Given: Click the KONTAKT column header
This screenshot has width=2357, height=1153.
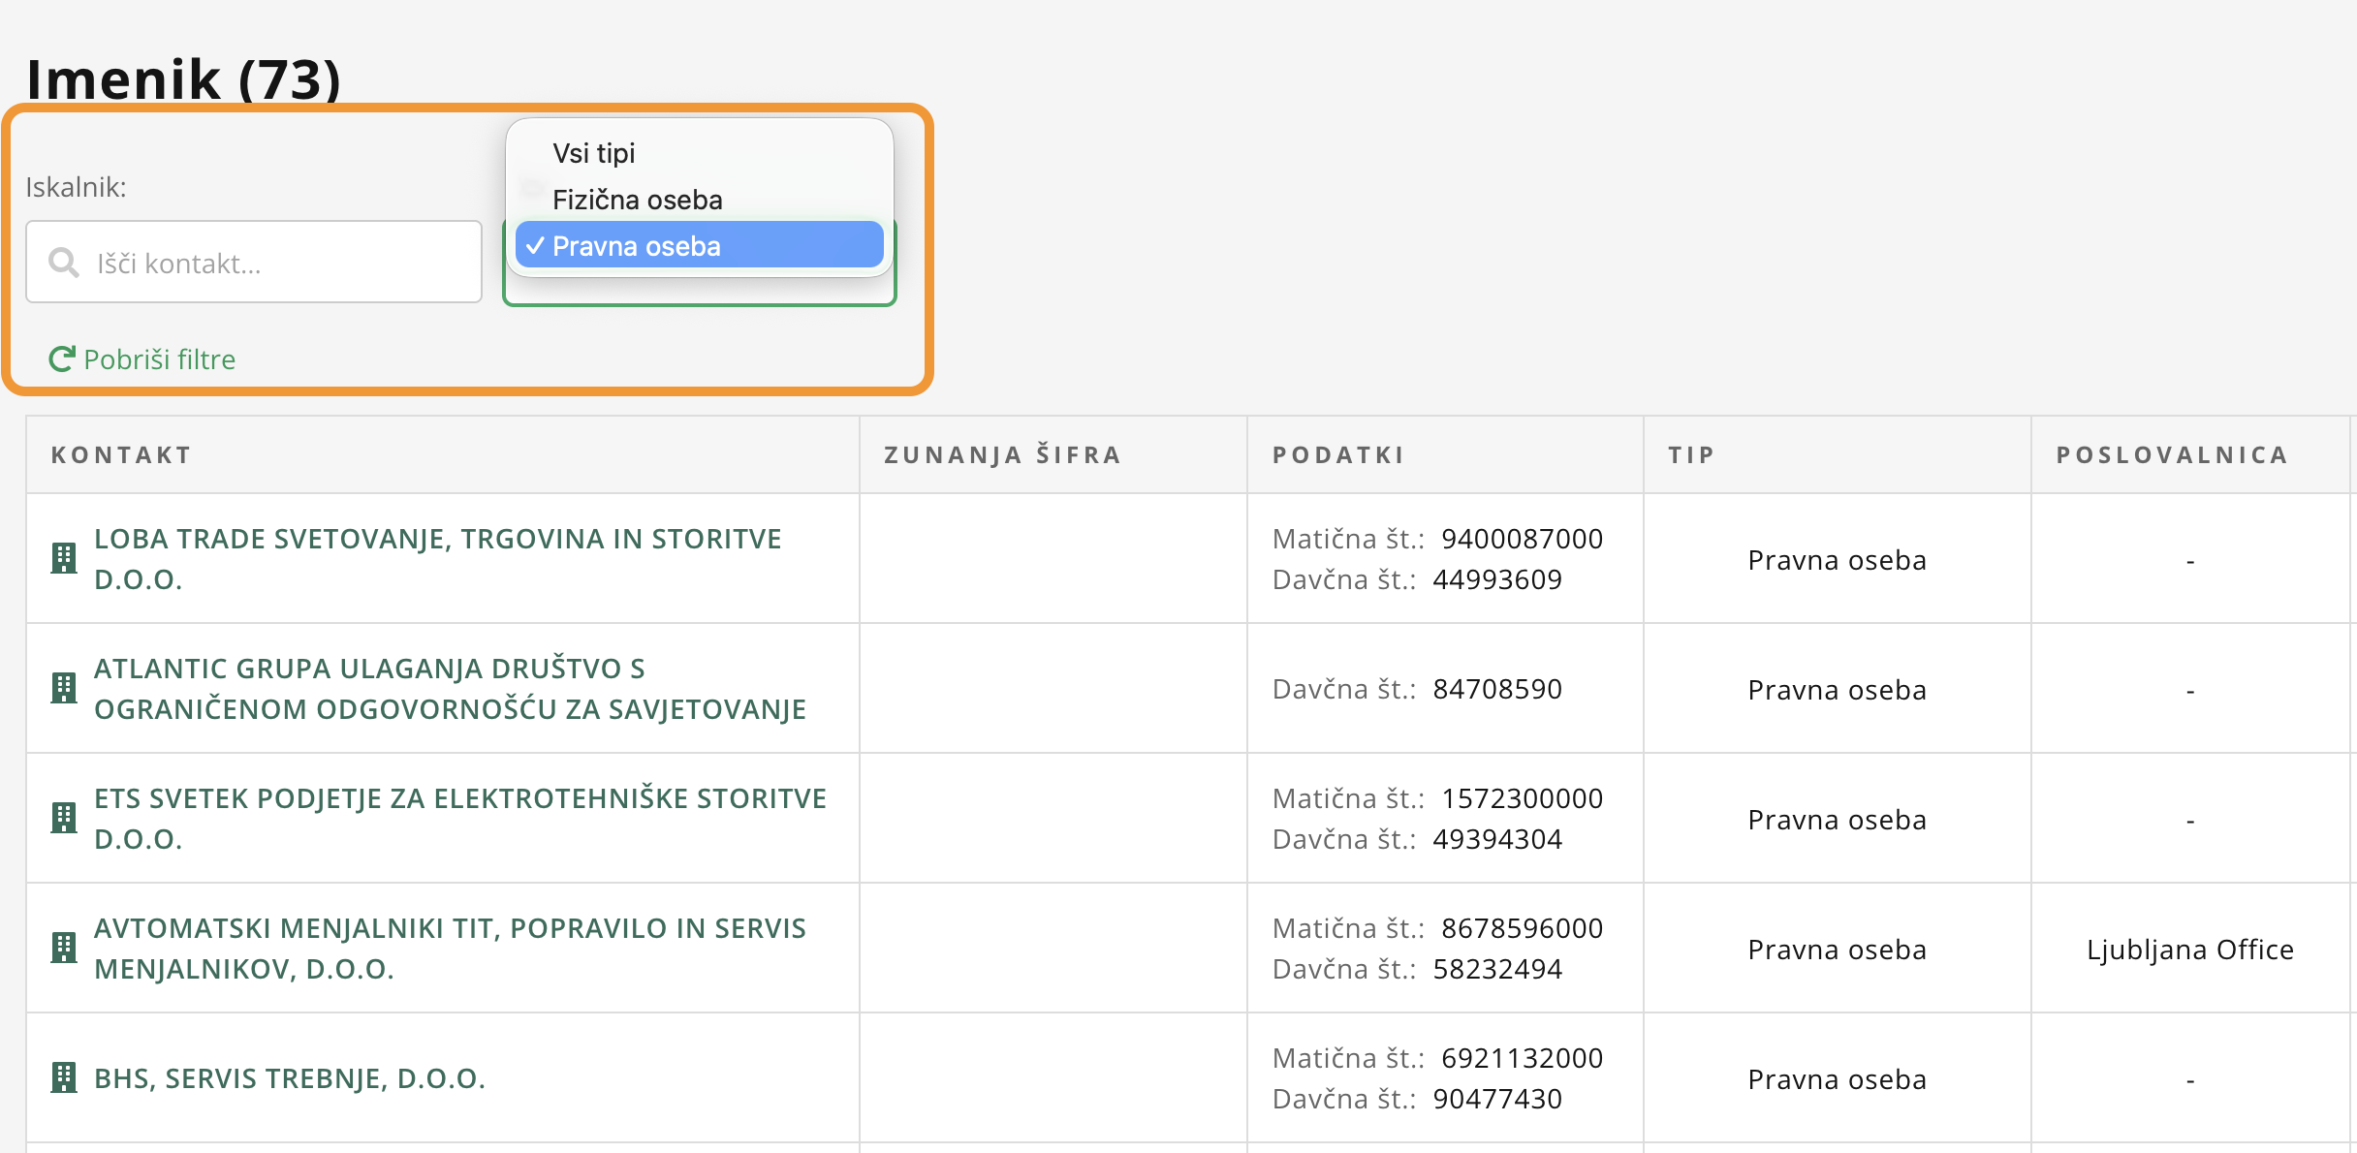Looking at the screenshot, I should (x=121, y=454).
